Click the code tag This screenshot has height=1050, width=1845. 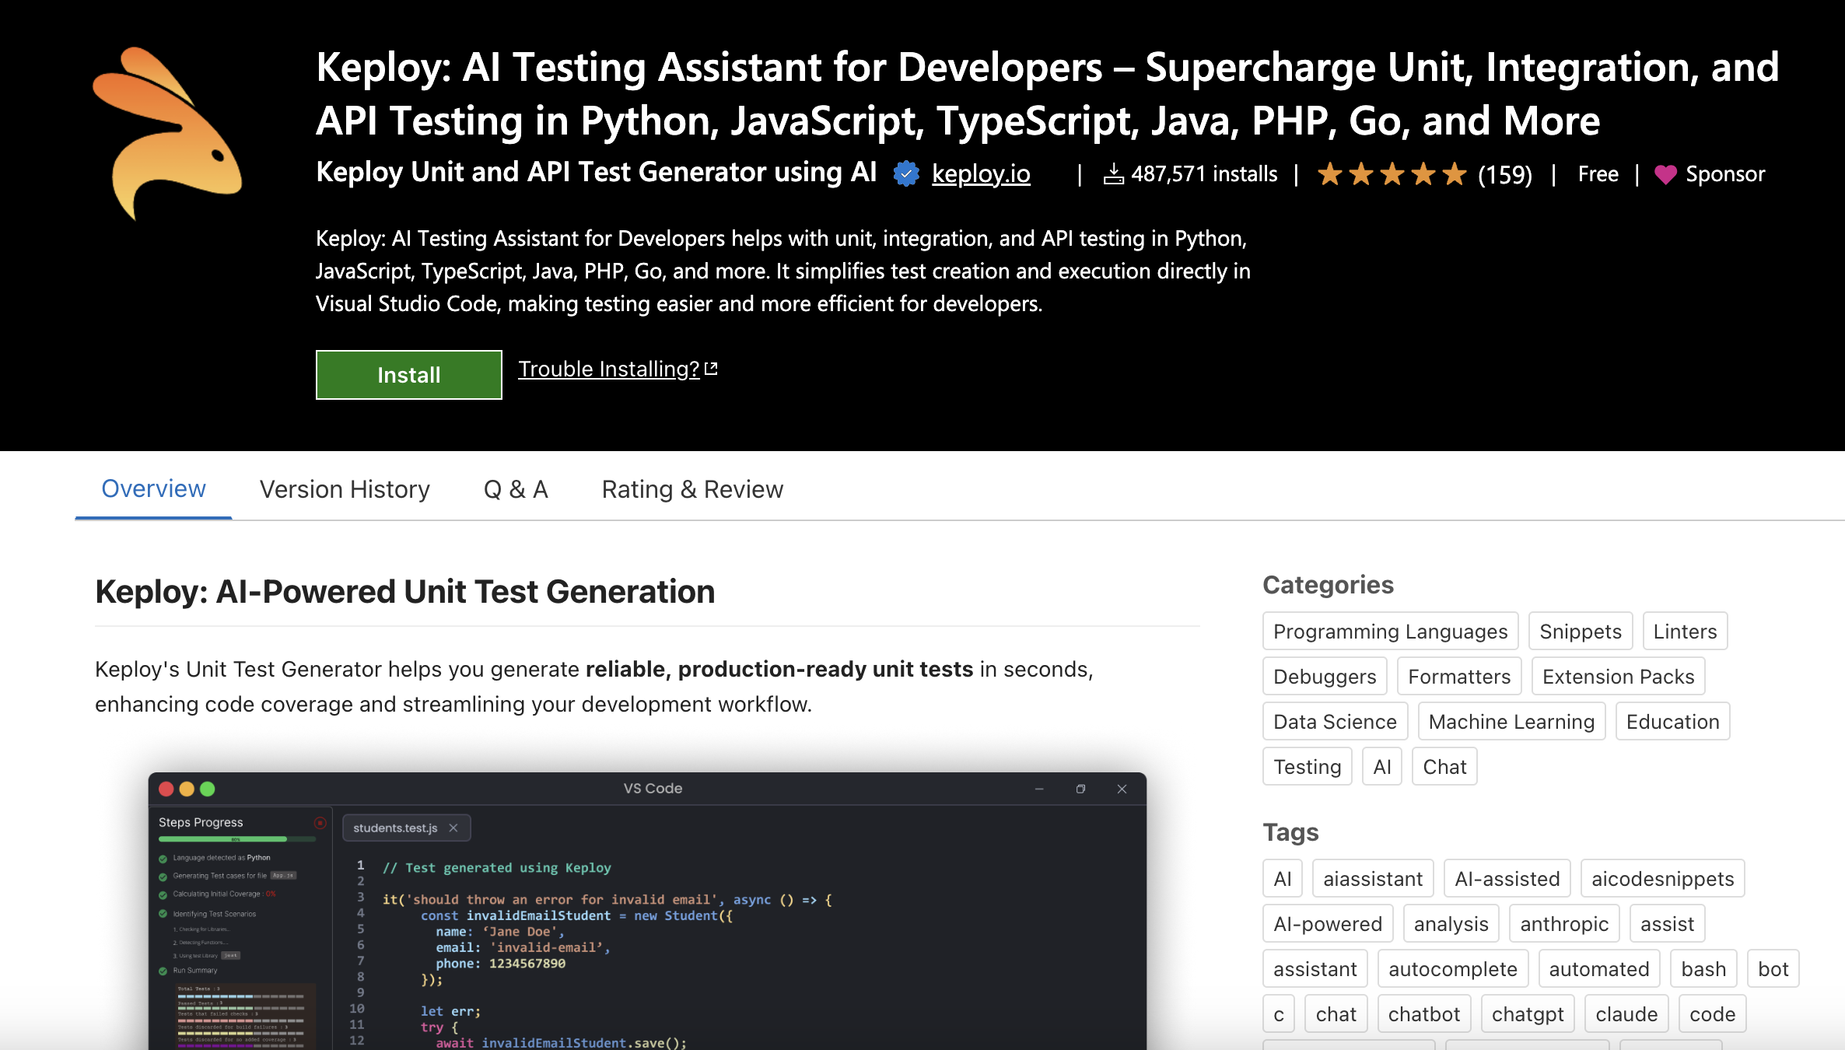(x=1712, y=1014)
